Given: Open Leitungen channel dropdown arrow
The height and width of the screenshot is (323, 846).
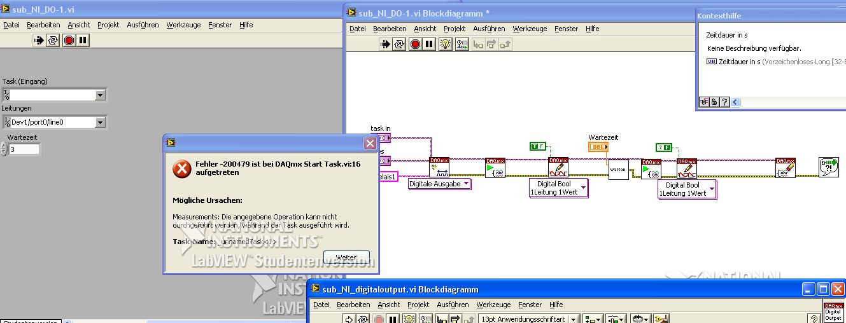Looking at the screenshot, I should coord(100,122).
